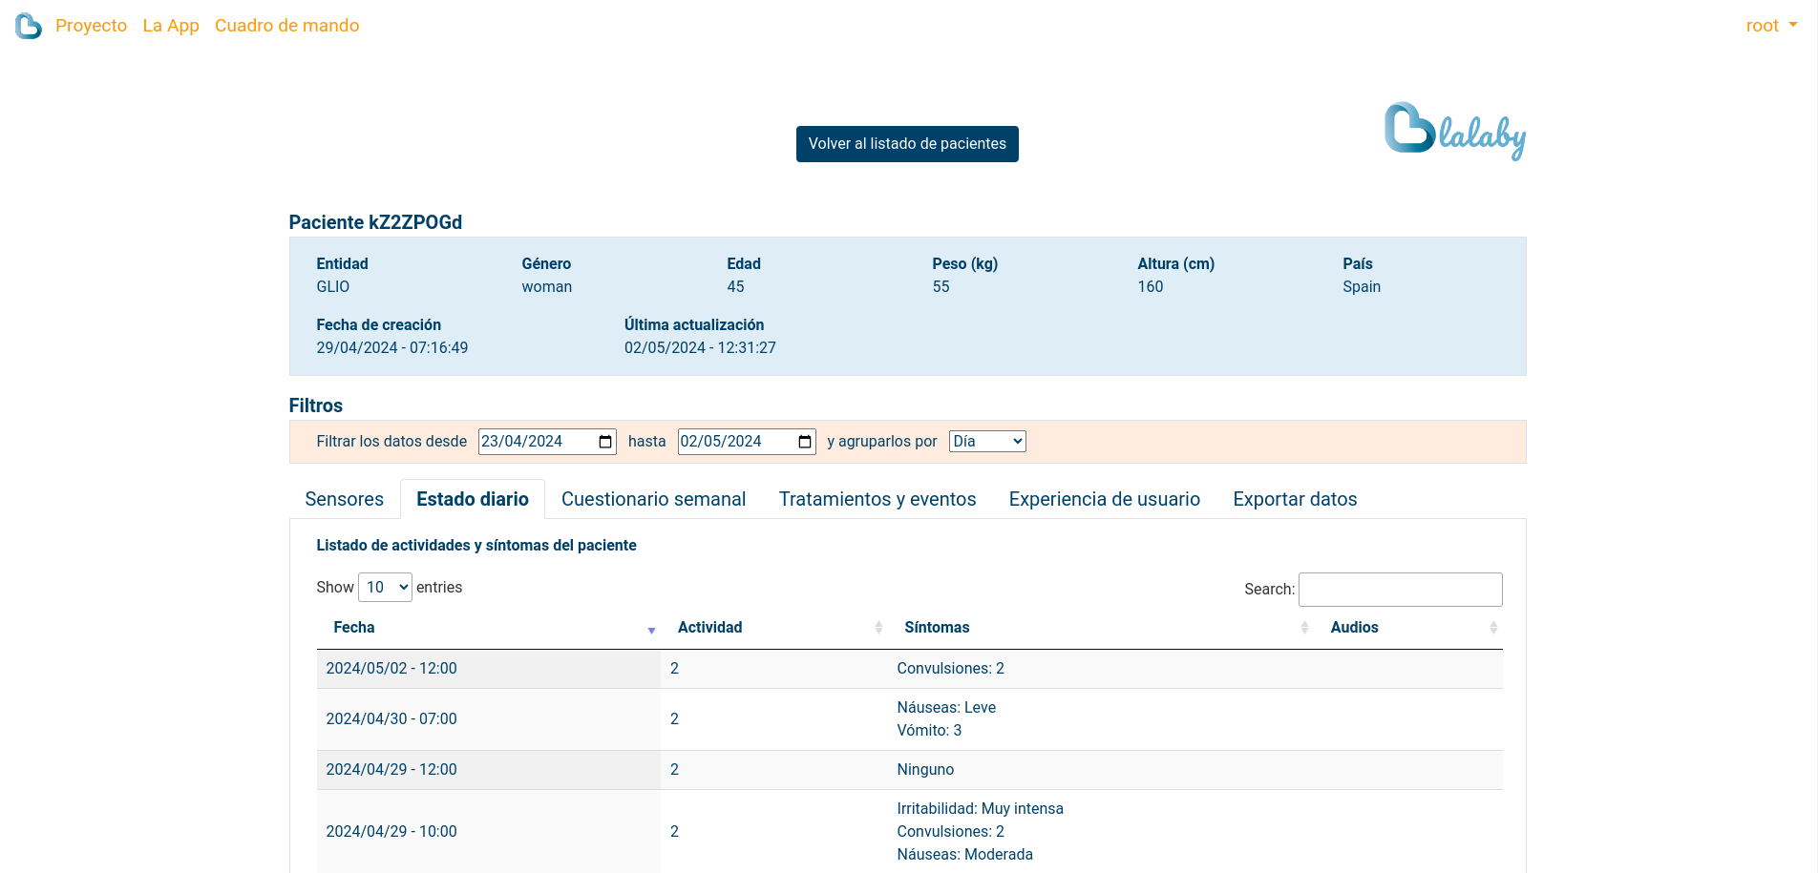
Task: Select the Tratamientos y eventos tab
Action: coord(877,499)
